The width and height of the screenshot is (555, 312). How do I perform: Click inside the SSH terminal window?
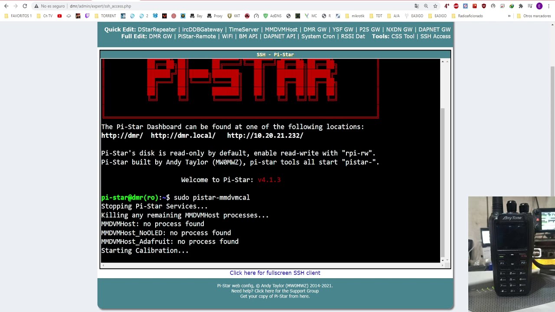(x=271, y=160)
